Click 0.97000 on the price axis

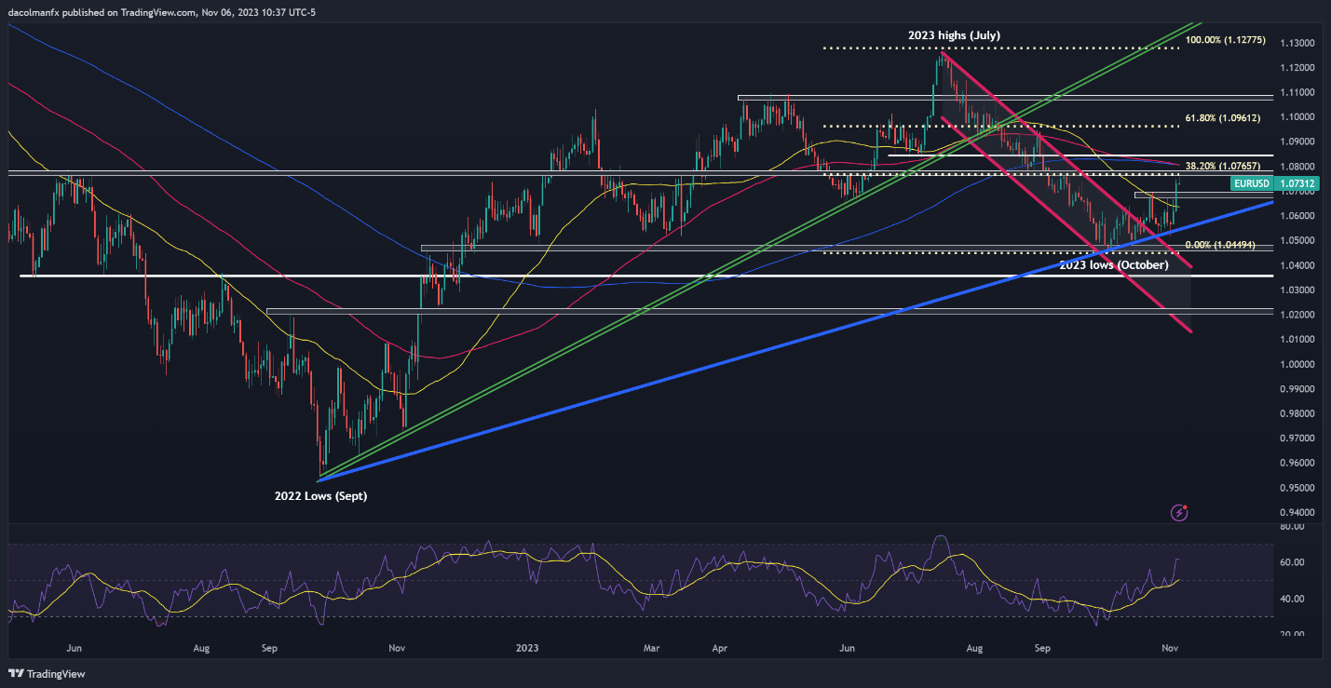coord(1299,438)
